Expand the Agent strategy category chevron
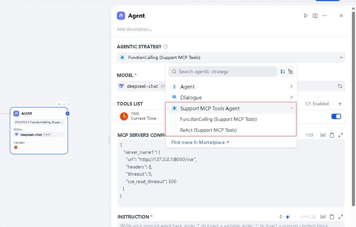 click(292, 86)
